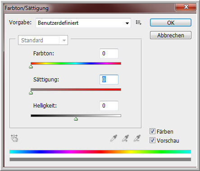Click the Abbrechen button
This screenshot has height=171, width=200.
point(171,35)
